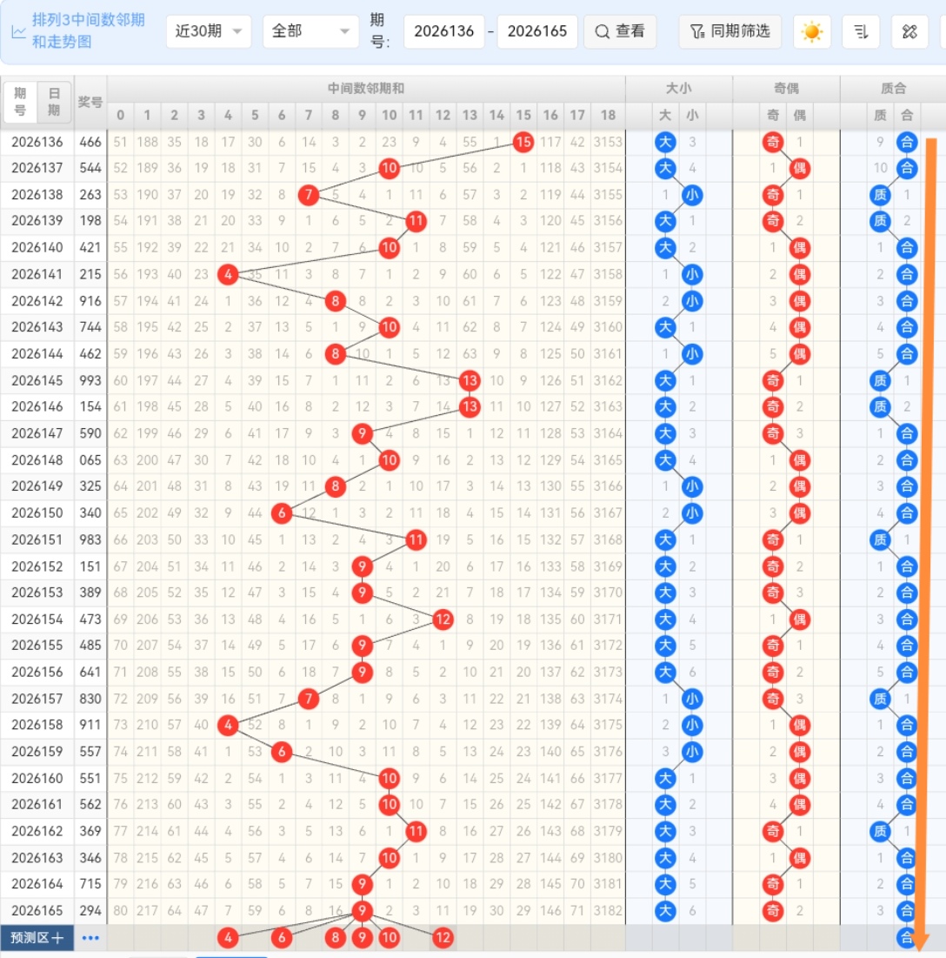
Task: Click award number 065
Action: coord(90,460)
